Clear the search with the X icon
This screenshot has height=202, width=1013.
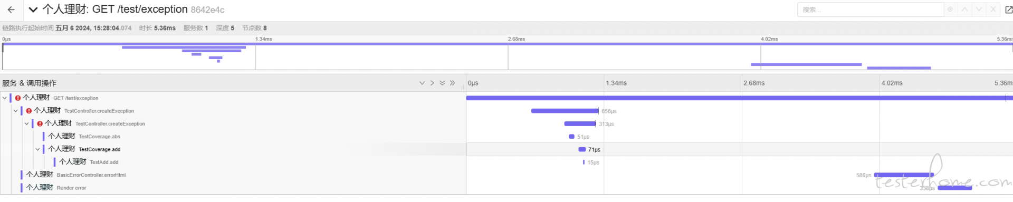tap(993, 9)
